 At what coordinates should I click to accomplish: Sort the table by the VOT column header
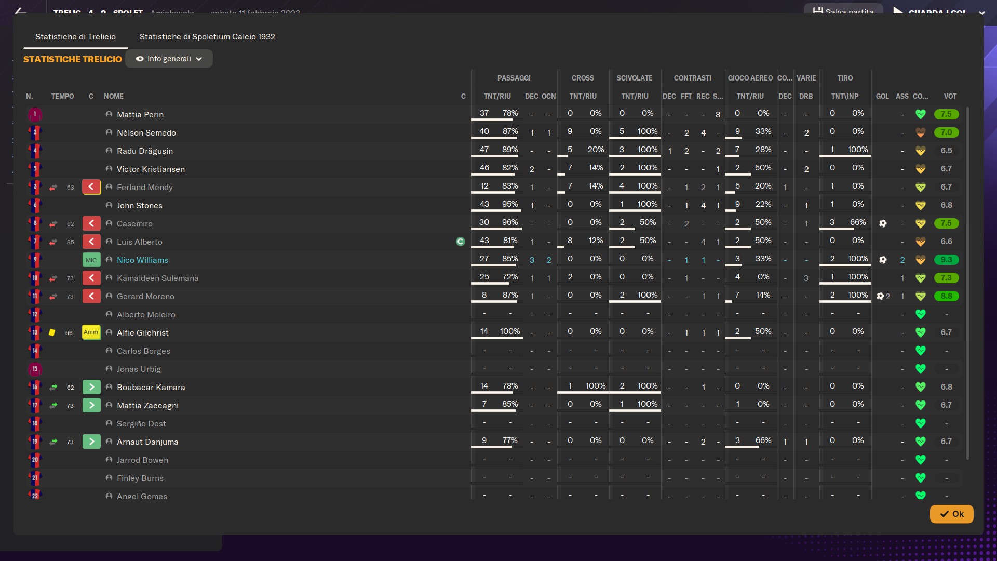tap(950, 96)
